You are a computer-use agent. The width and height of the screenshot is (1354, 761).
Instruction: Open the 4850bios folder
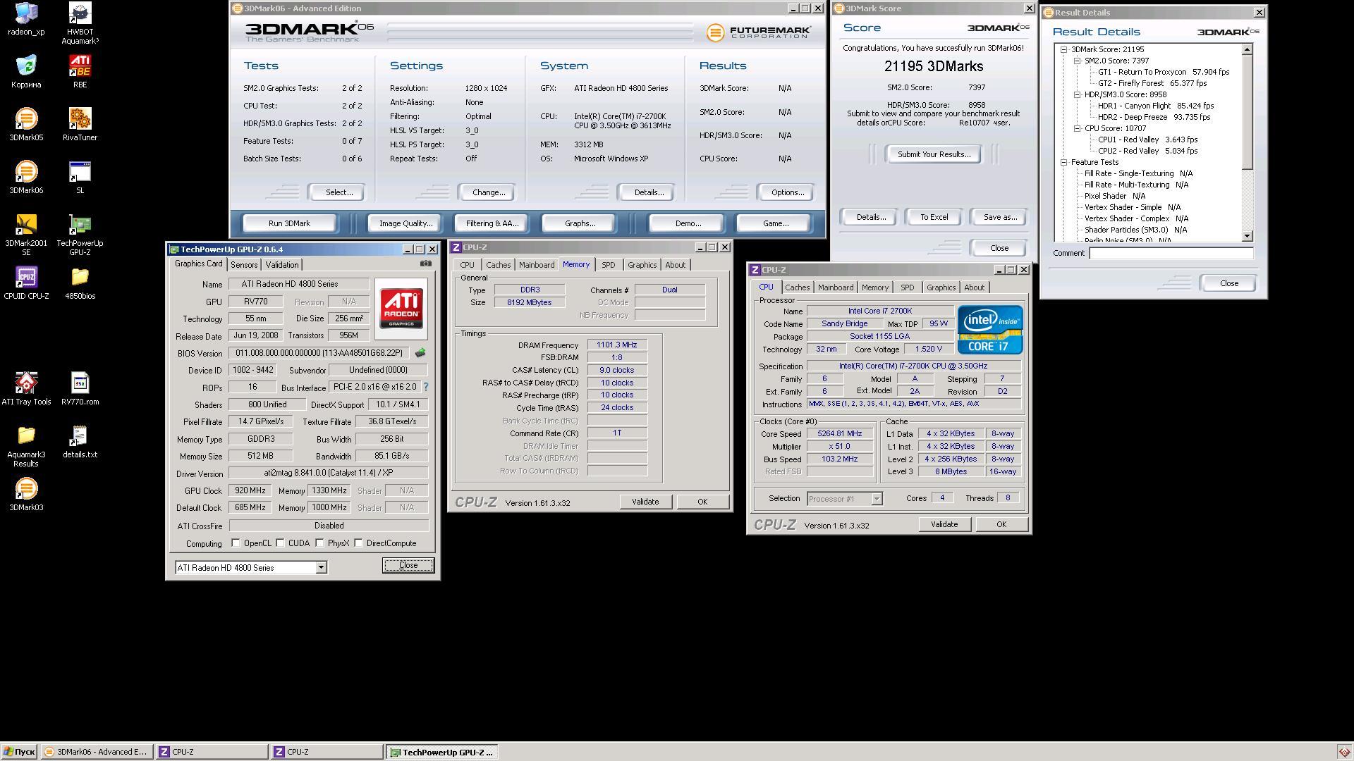tap(80, 283)
